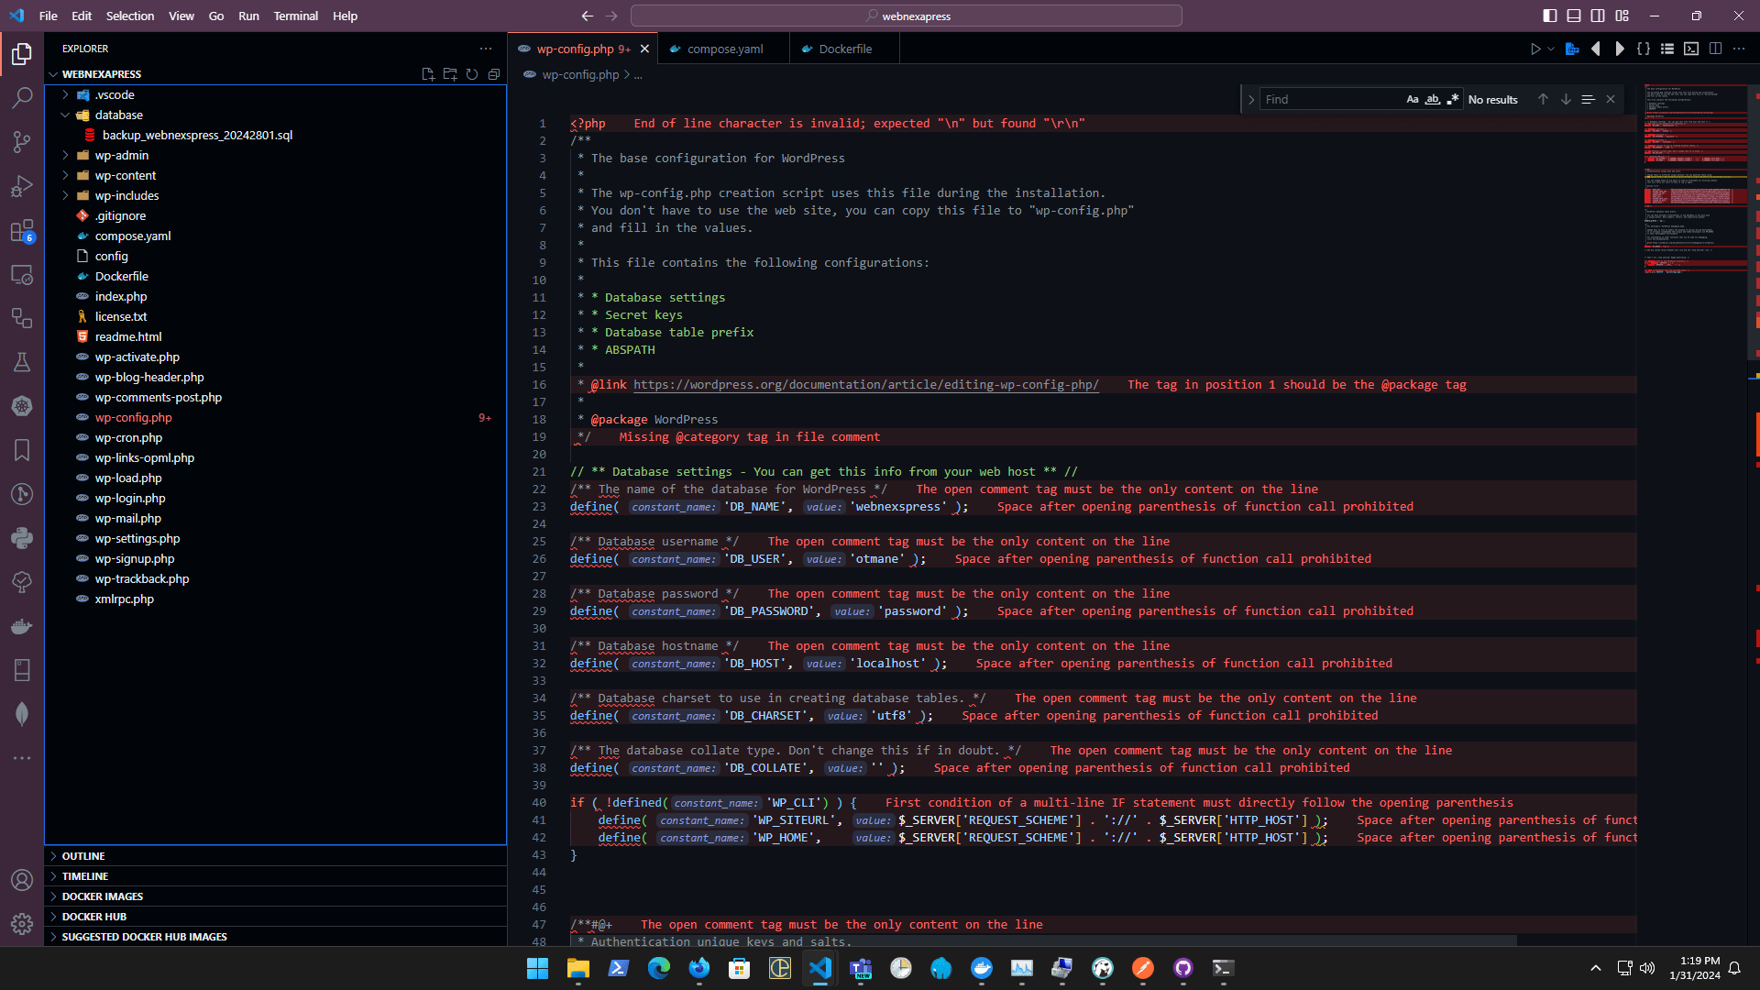1760x990 pixels.
Task: Refresh the Explorer file tree
Action: (x=472, y=74)
